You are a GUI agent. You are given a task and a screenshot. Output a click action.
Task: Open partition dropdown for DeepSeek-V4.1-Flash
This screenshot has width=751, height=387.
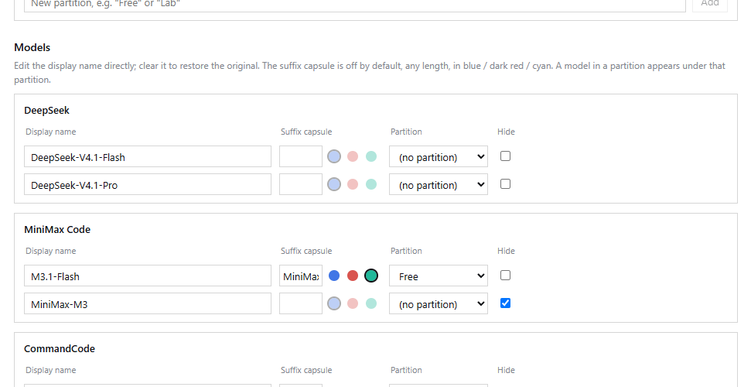(439, 157)
